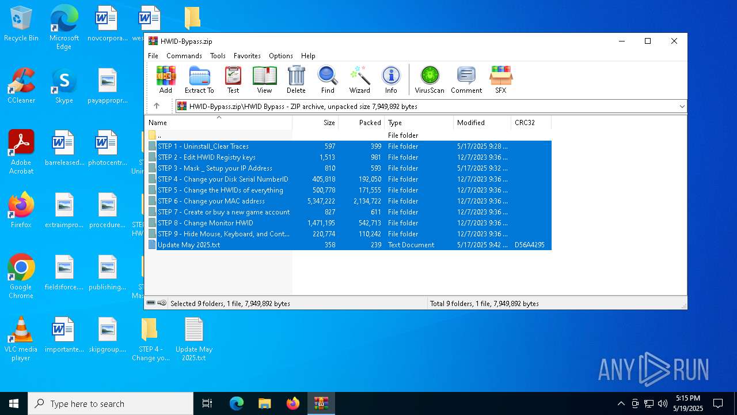Open File Explorer from taskbar
The image size is (737, 415).
(x=264, y=403)
